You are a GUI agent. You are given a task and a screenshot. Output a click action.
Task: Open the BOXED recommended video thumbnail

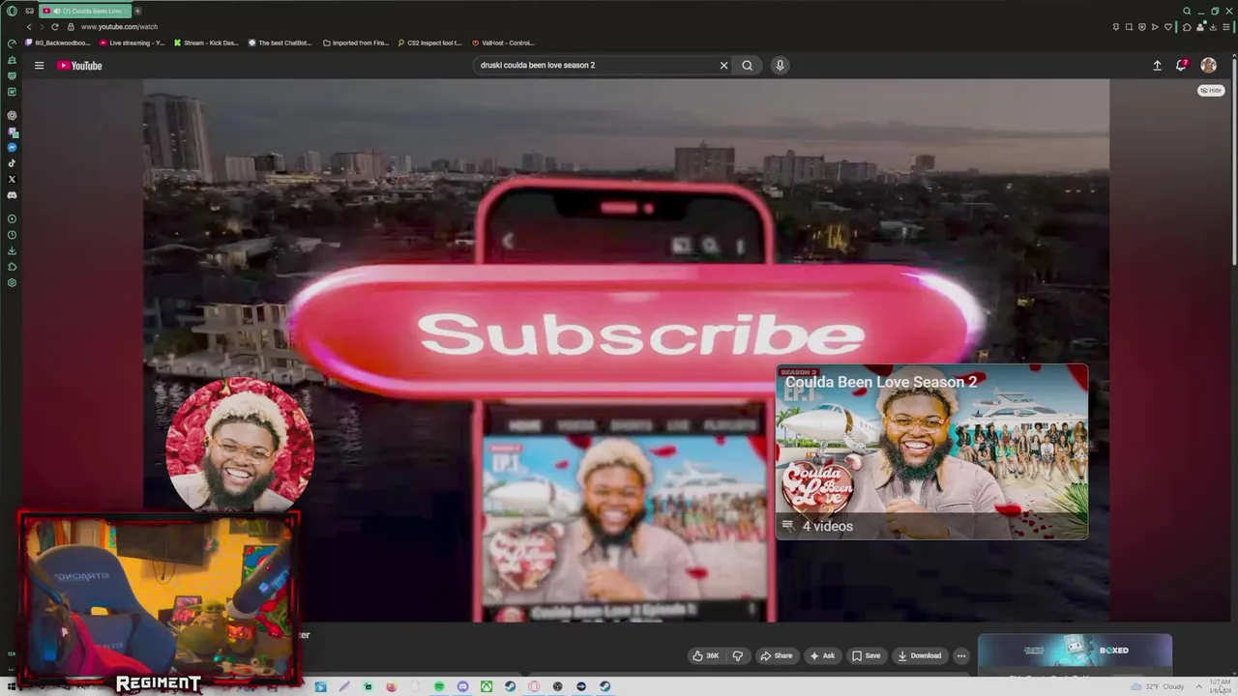(1075, 651)
